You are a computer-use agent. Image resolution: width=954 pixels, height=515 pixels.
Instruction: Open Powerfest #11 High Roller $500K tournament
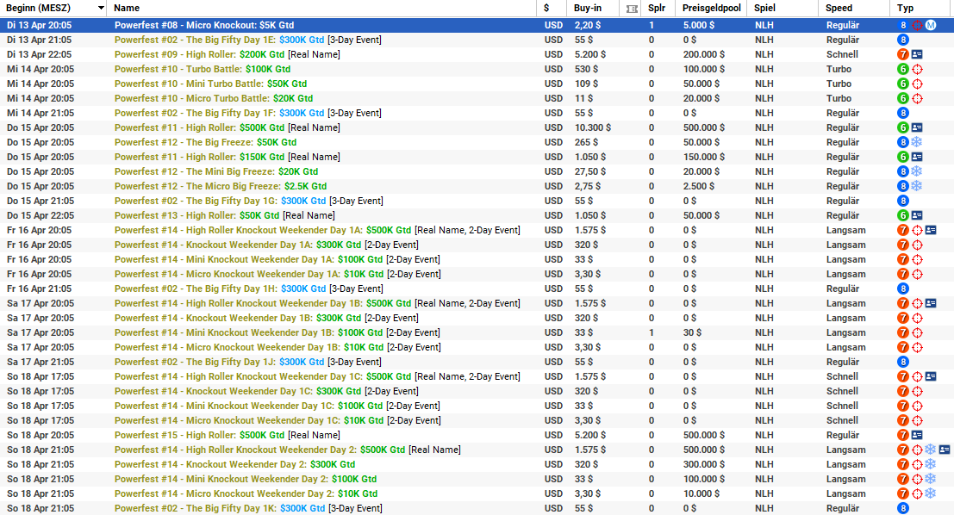(200, 127)
